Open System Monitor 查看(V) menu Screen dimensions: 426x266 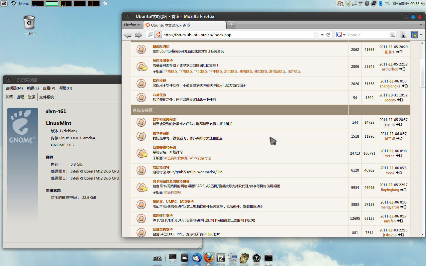(49, 88)
